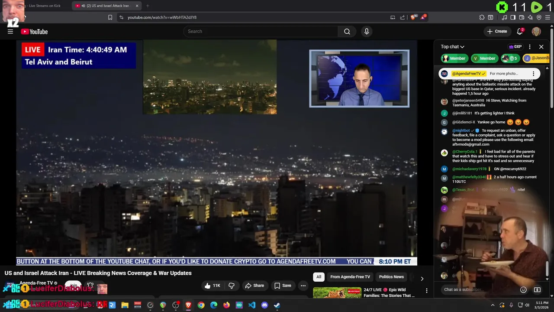Open Brave Shields lion icon
This screenshot has width=554, height=312.
tap(413, 17)
